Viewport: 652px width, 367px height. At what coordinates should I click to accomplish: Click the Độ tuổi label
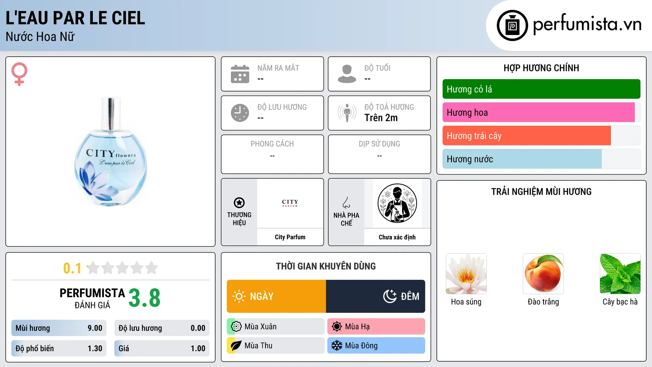(377, 68)
